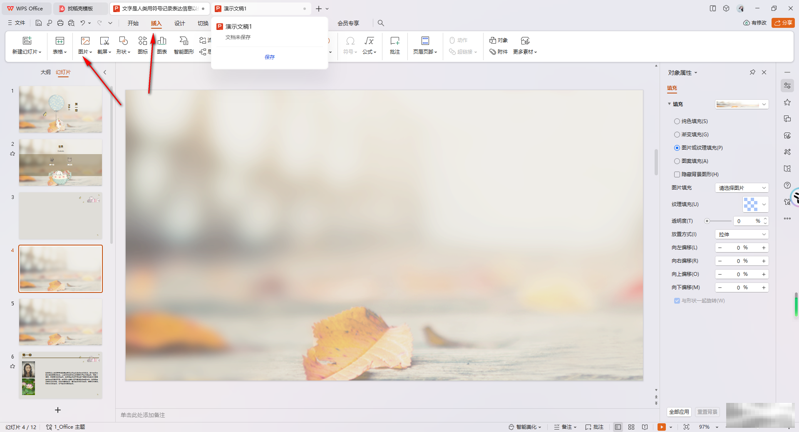The height and width of the screenshot is (432, 799).
Task: Collapse the 填充 section triangle
Action: pyautogui.click(x=670, y=104)
